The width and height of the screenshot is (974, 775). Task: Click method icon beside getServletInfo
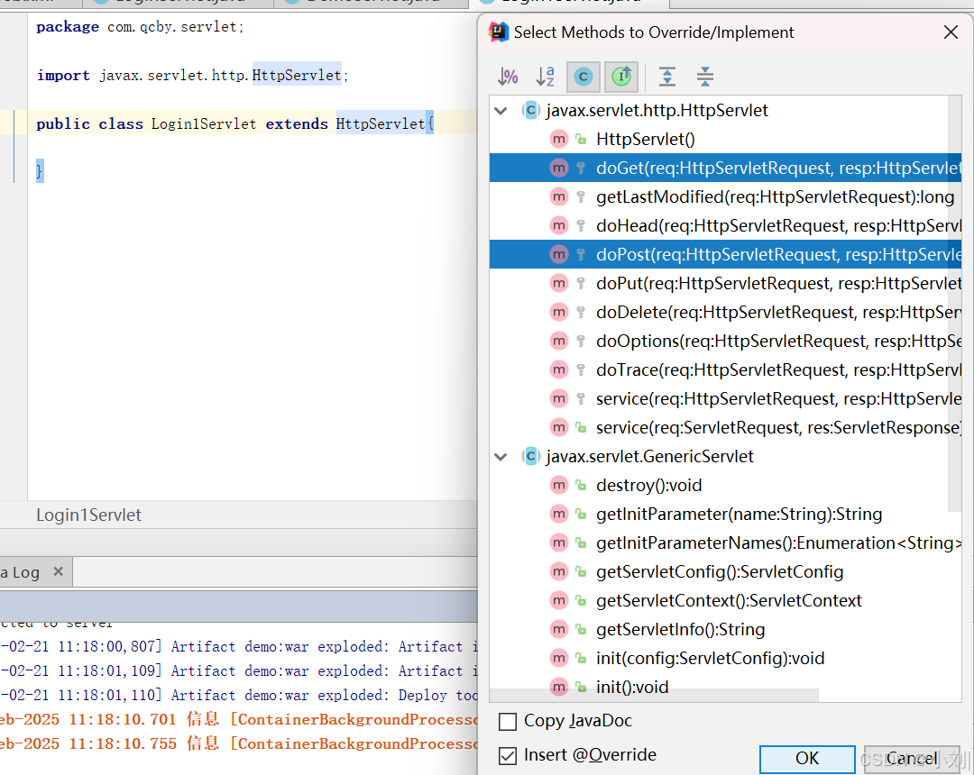click(559, 629)
